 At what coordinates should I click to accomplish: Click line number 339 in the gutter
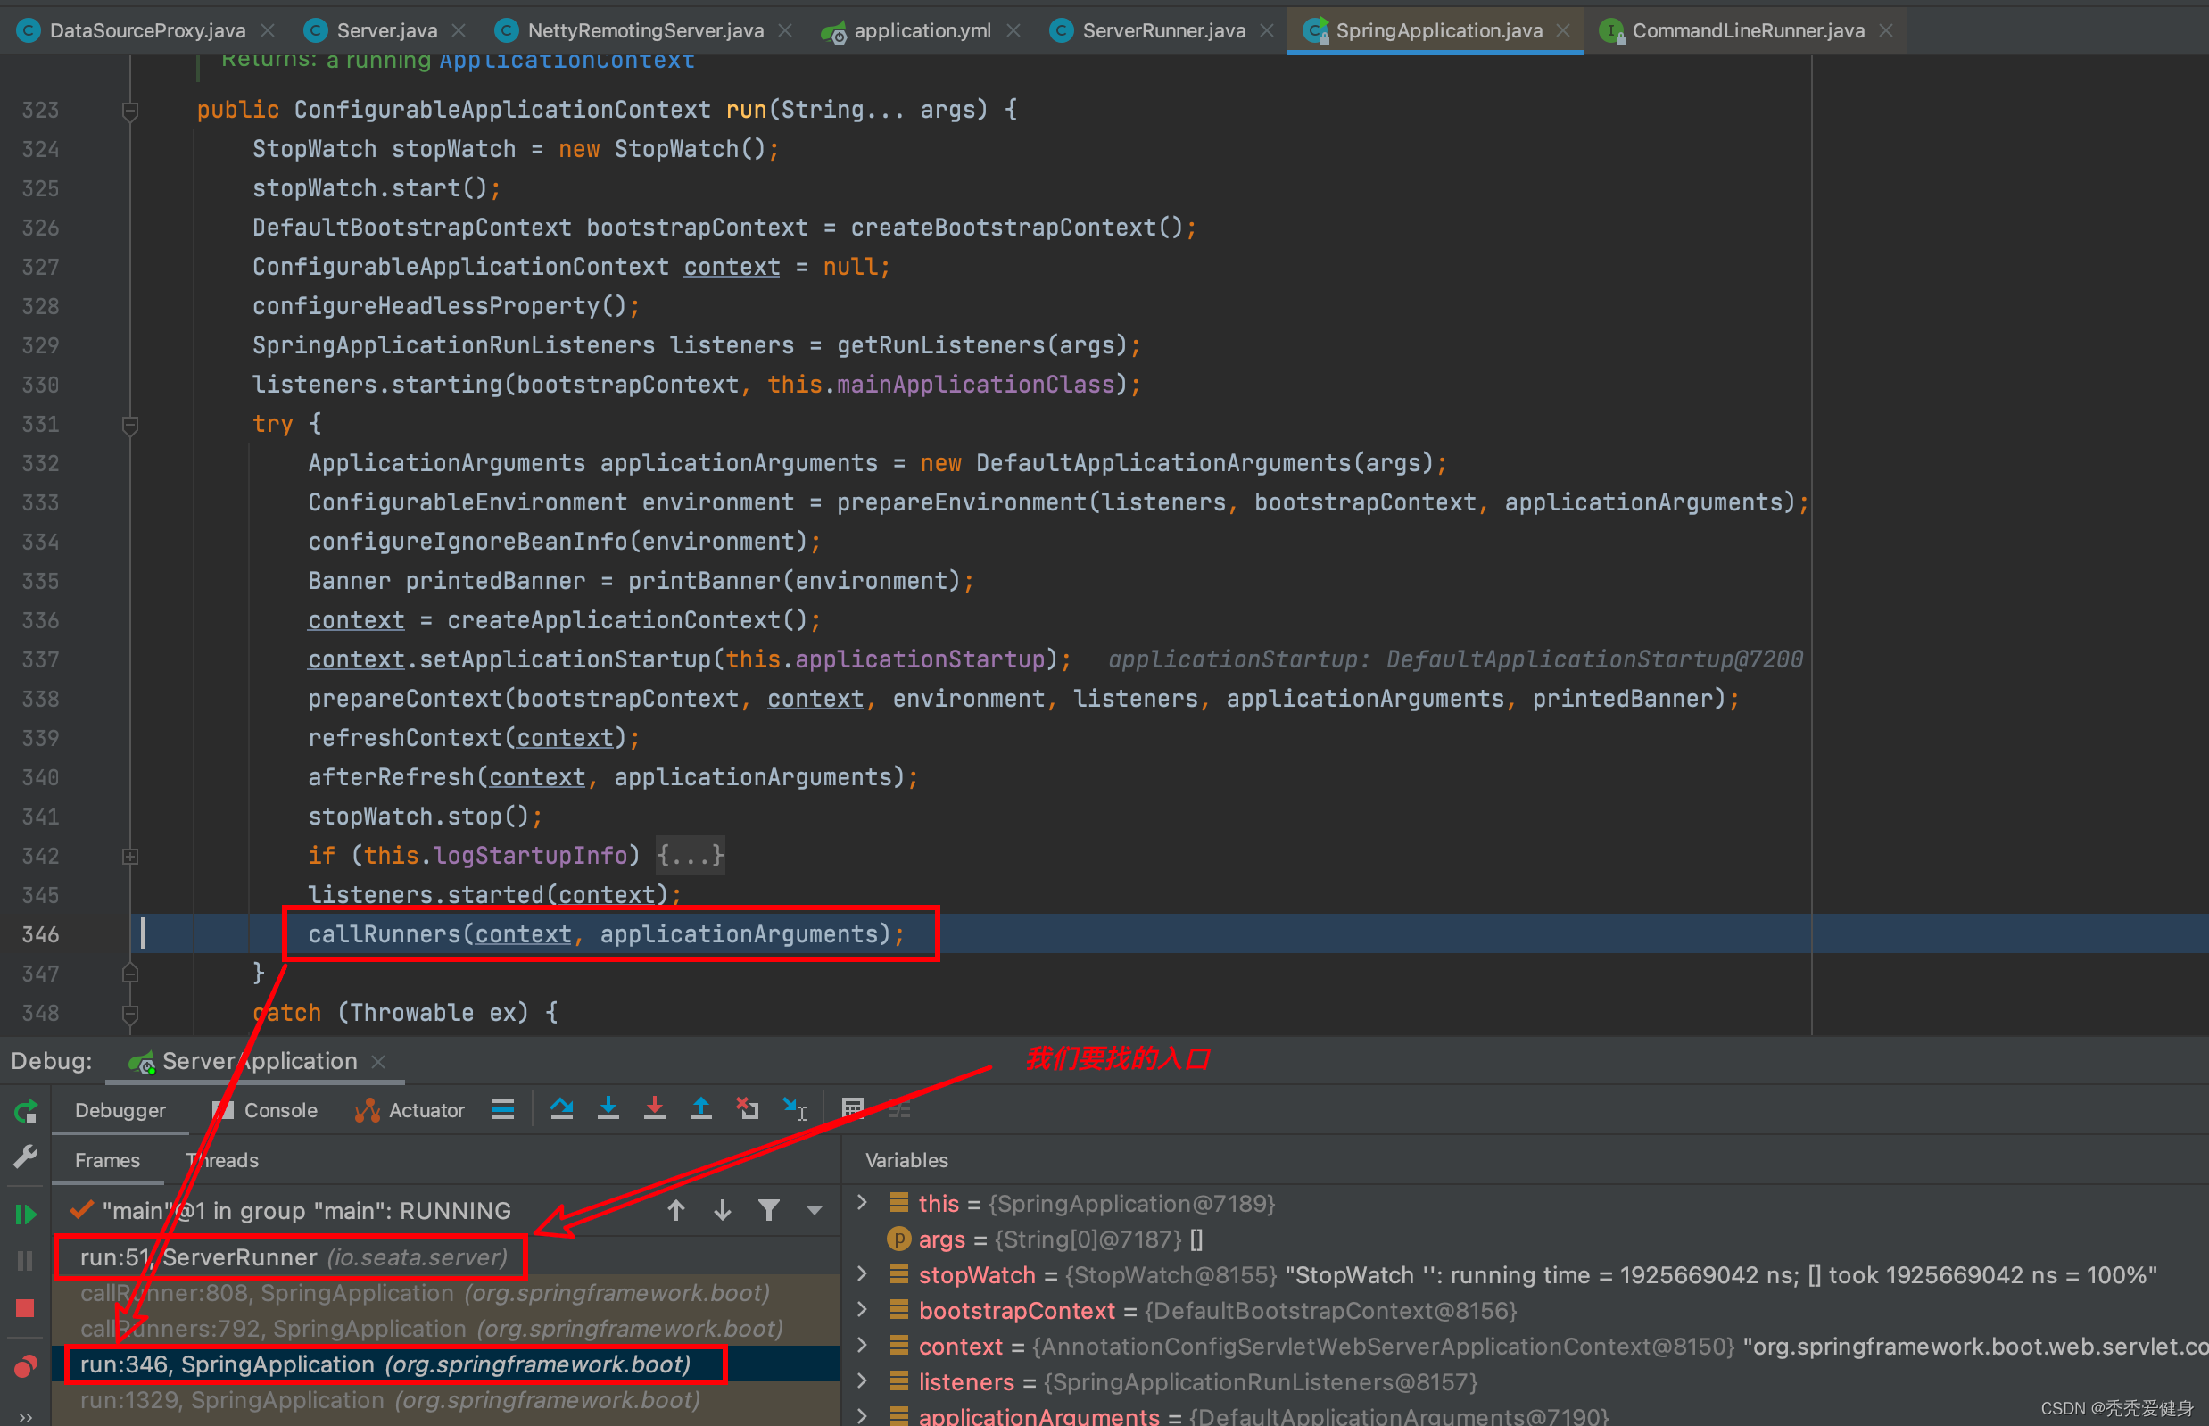tap(41, 738)
